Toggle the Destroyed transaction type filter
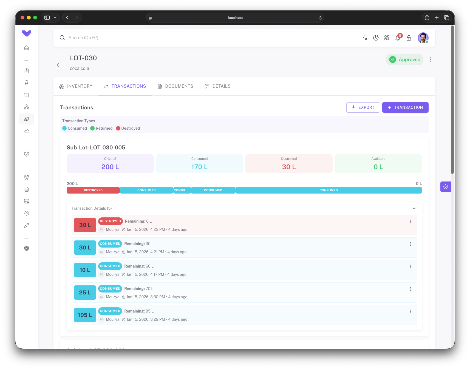This screenshot has height=369, width=470. click(128, 128)
